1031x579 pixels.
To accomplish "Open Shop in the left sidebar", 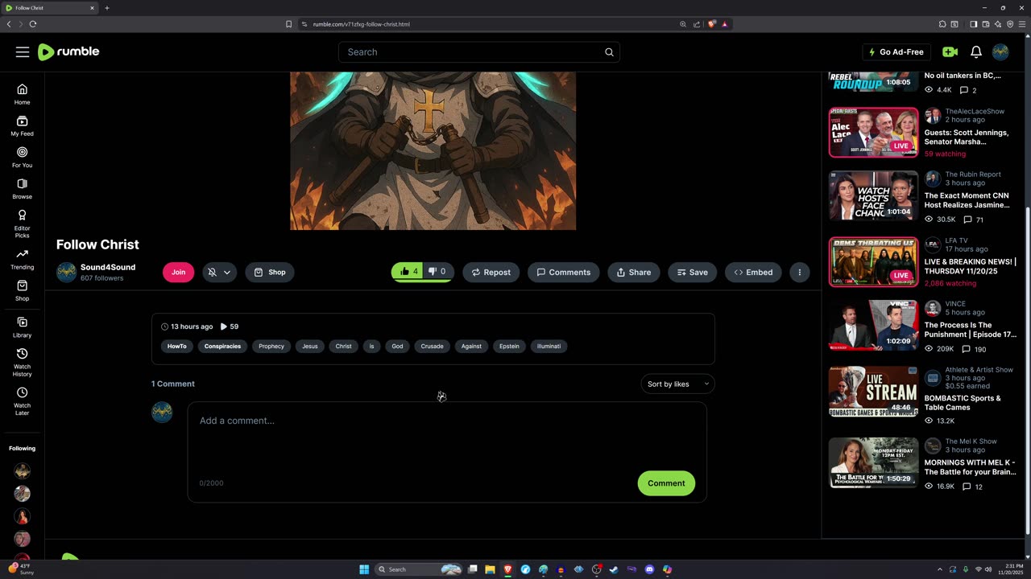I will 22,290.
